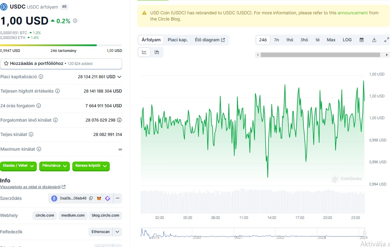The image size is (390, 247).
Task: Click the historical range navigator below the chart
Action: 253,234
